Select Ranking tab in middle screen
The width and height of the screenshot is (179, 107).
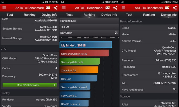89,15
